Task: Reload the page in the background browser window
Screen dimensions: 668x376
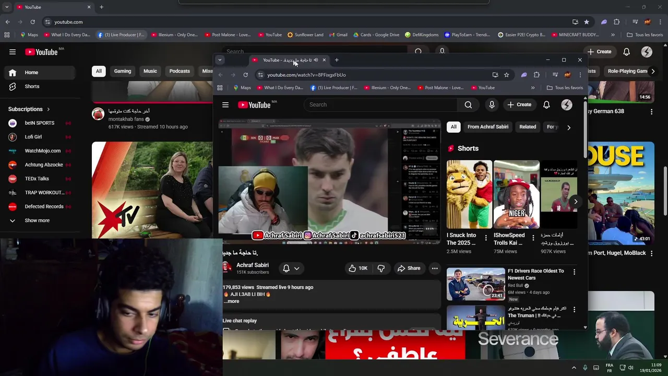Action: [32, 22]
